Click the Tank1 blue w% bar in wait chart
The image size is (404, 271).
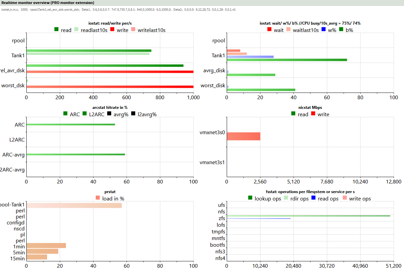[250, 57]
